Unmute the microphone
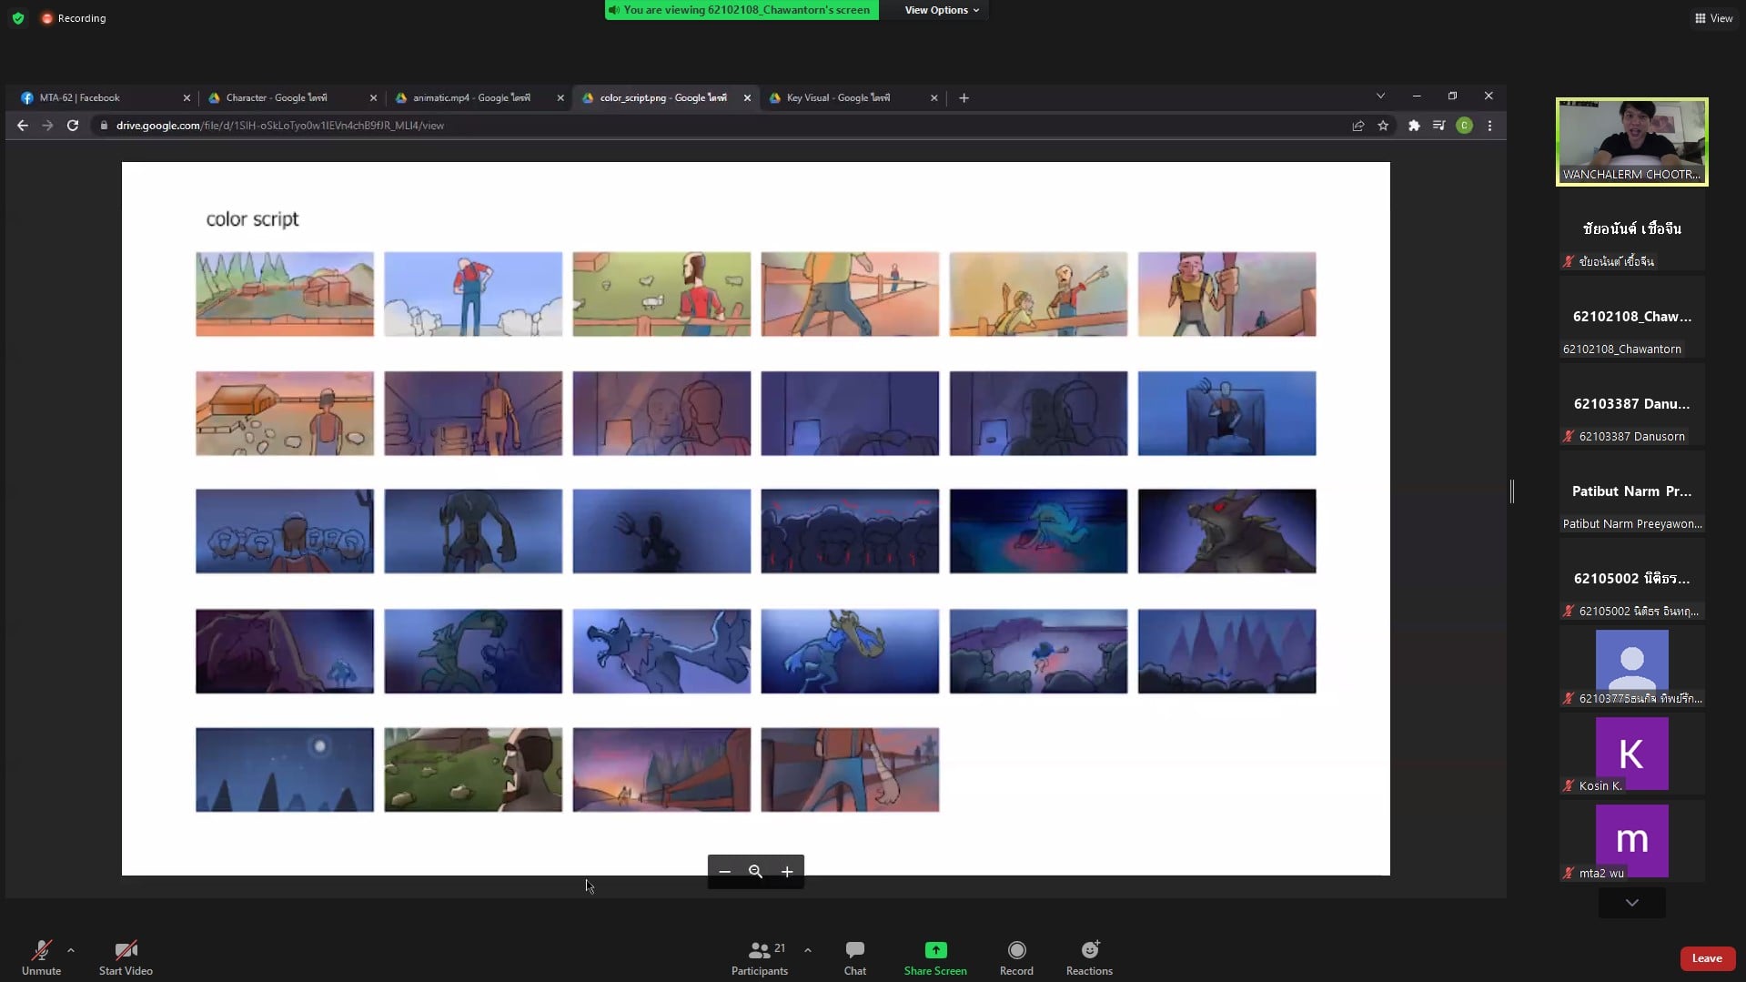1746x982 pixels. click(x=41, y=950)
